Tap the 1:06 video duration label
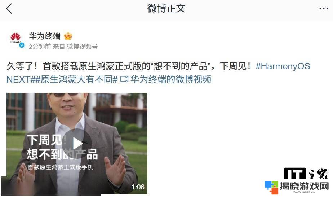333x197 pixels. (138, 187)
